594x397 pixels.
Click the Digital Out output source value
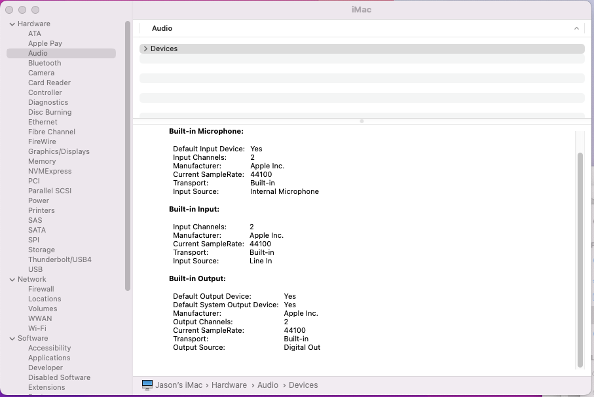(302, 347)
